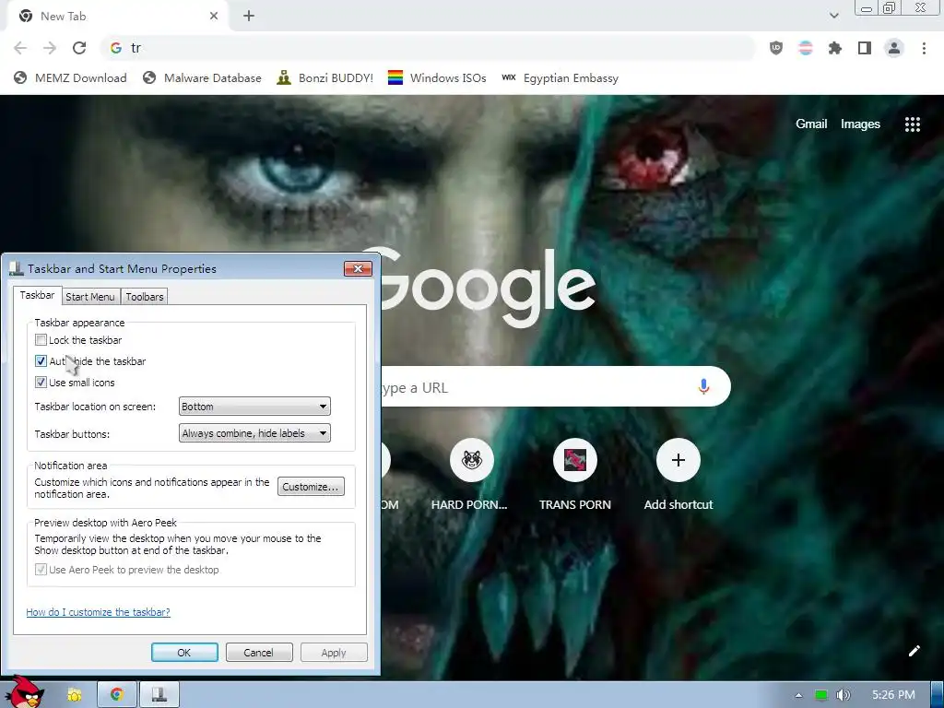Go forward in Chrome history

[50, 48]
